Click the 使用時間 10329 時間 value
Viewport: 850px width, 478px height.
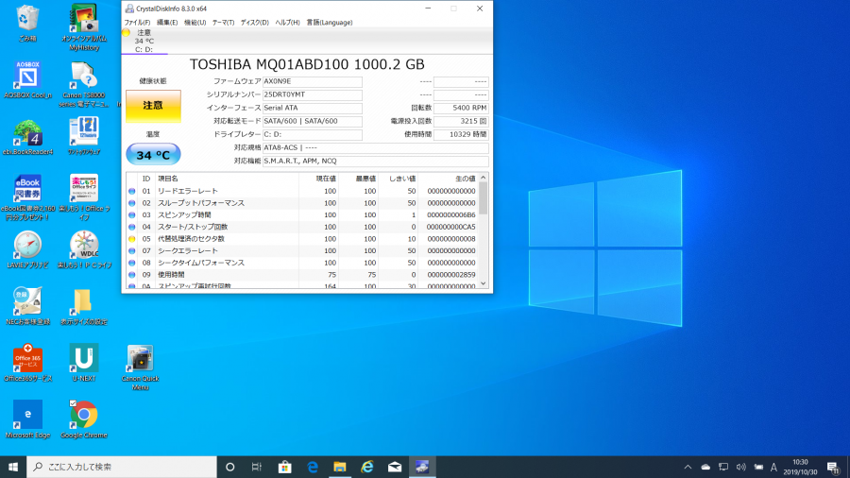click(461, 134)
